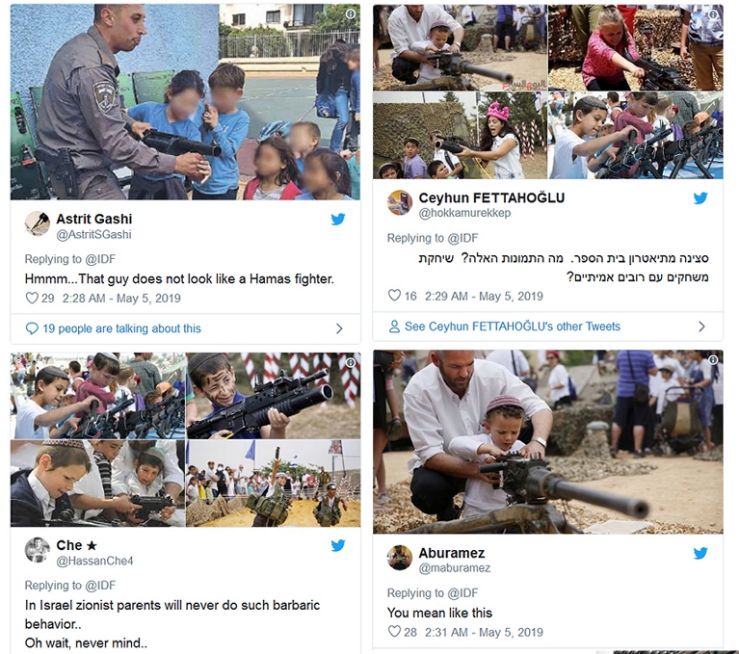Click Twitter bird icon in Astrit Gashi's tweet
Image resolution: width=739 pixels, height=654 pixels.
click(338, 219)
